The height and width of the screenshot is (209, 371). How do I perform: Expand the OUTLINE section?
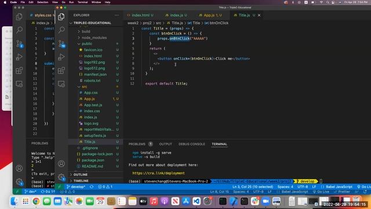pyautogui.click(x=81, y=174)
